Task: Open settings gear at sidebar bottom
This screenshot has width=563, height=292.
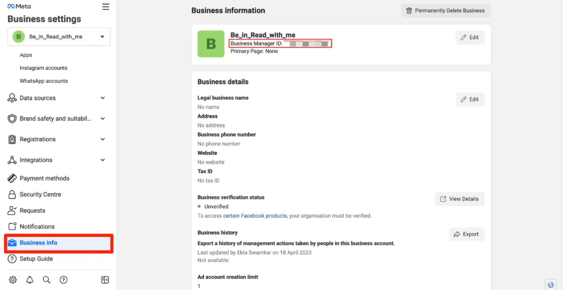Action: 13,280
